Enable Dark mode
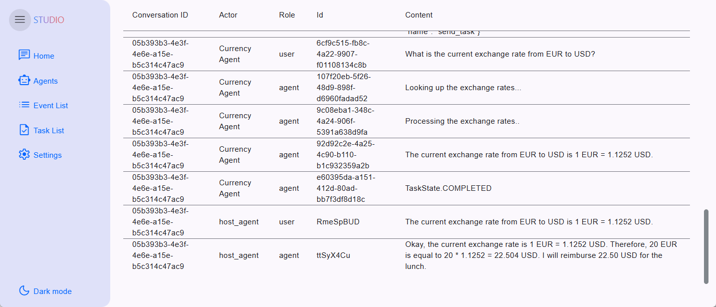The width and height of the screenshot is (716, 307). click(x=52, y=291)
